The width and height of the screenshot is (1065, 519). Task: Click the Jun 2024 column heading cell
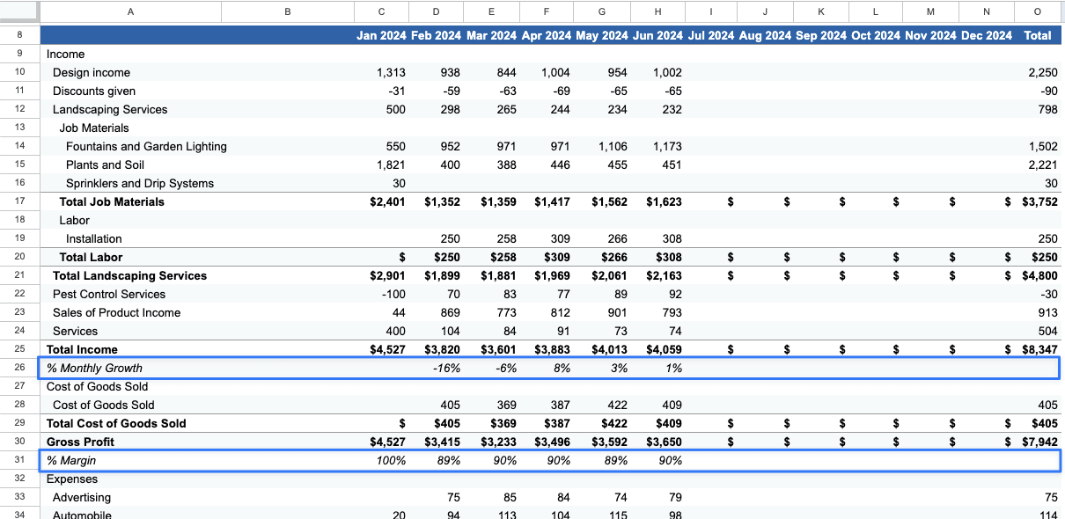coord(657,35)
